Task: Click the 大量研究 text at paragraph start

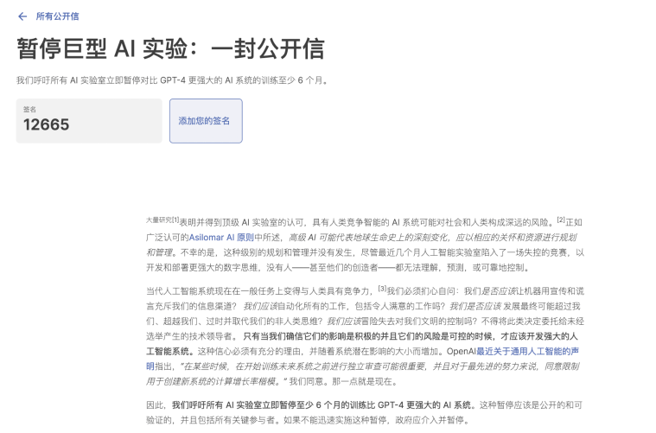Action: (x=158, y=220)
